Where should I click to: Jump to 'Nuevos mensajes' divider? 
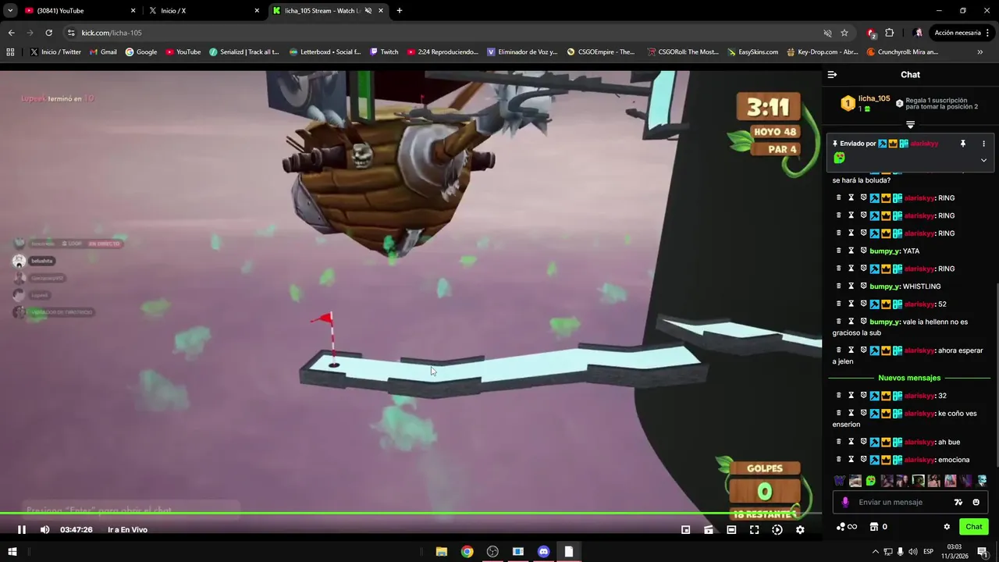point(909,378)
